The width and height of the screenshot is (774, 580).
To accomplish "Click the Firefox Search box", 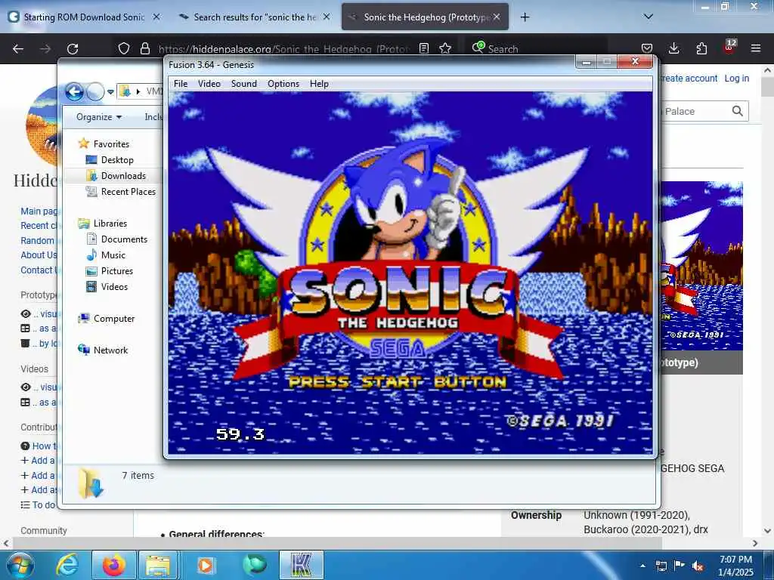I will 536,48.
